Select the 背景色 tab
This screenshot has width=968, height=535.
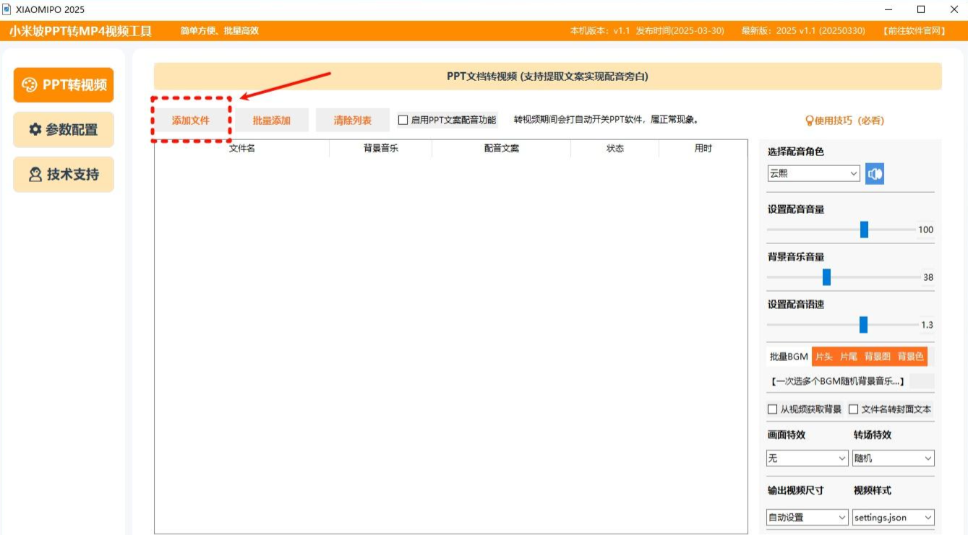910,357
